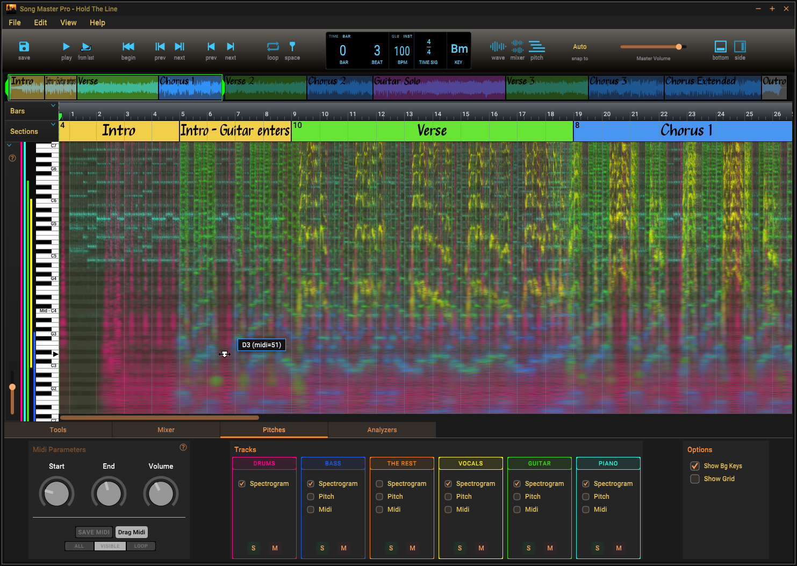Viewport: 797px width, 566px height.
Task: Click the loop icon in toolbar
Action: pos(273,47)
